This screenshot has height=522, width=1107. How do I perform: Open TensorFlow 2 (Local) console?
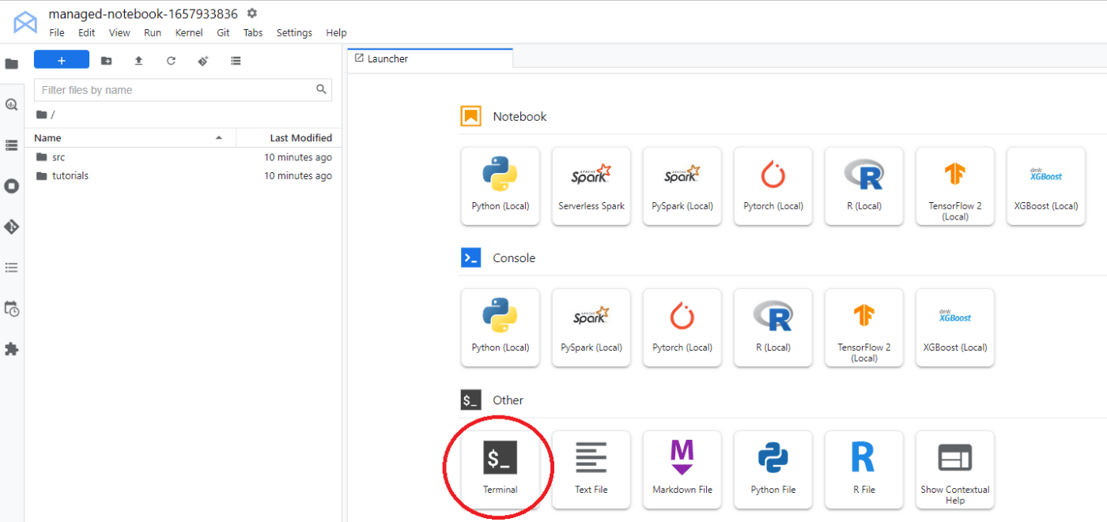point(863,327)
